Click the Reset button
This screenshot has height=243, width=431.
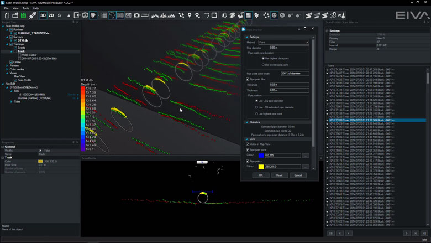(279, 175)
